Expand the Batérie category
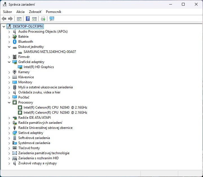The width and height of the screenshot is (203, 177). [9, 37]
